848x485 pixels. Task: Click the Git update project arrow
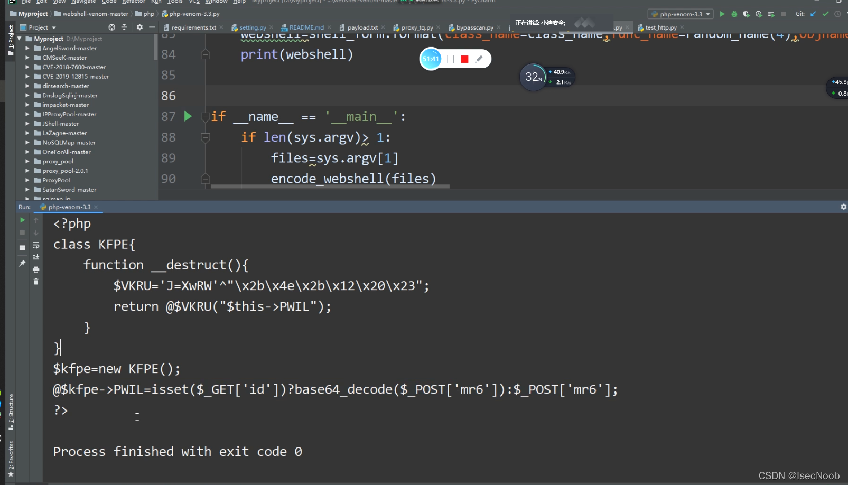(813, 14)
